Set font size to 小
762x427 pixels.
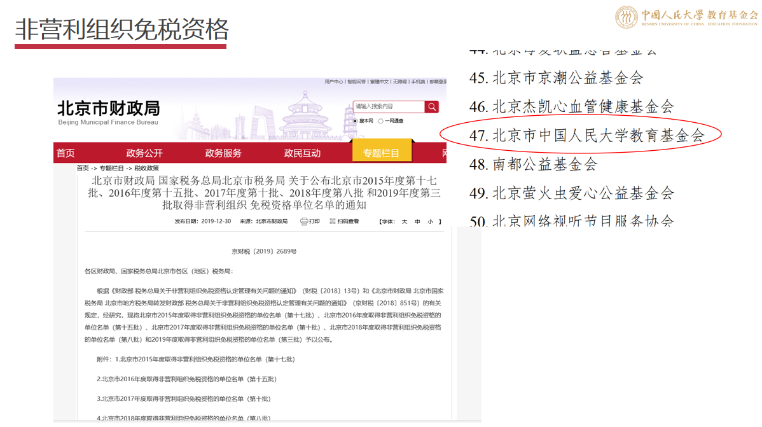[431, 221]
